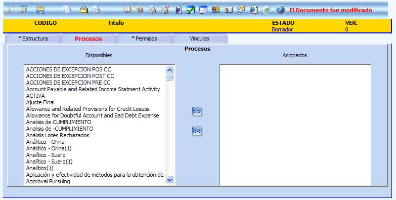Click the El Documento fue modificado notice
396x200 pixels.
(x=331, y=10)
